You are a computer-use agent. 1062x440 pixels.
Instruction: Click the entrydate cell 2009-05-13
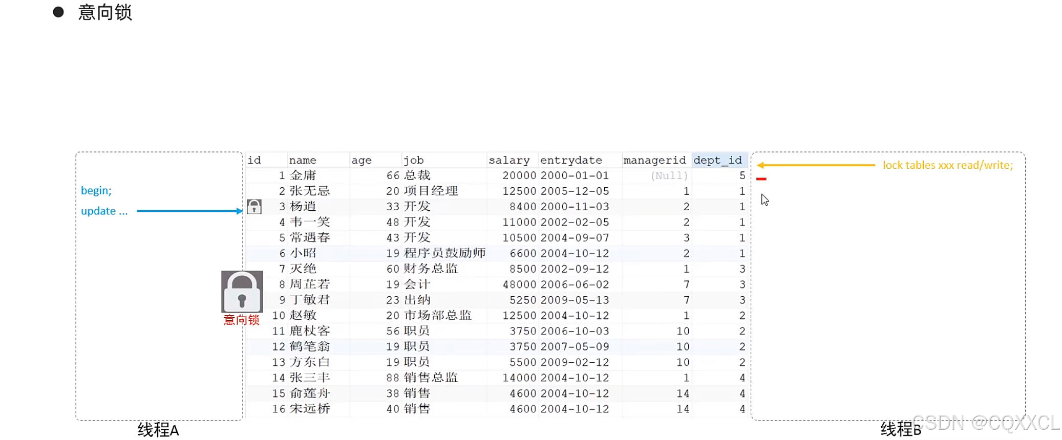point(575,300)
